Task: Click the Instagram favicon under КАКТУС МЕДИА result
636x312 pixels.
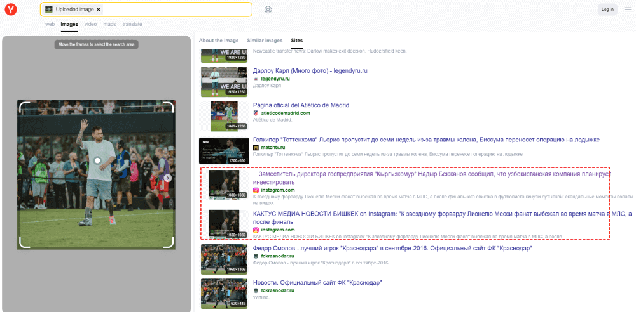Action: tap(256, 230)
